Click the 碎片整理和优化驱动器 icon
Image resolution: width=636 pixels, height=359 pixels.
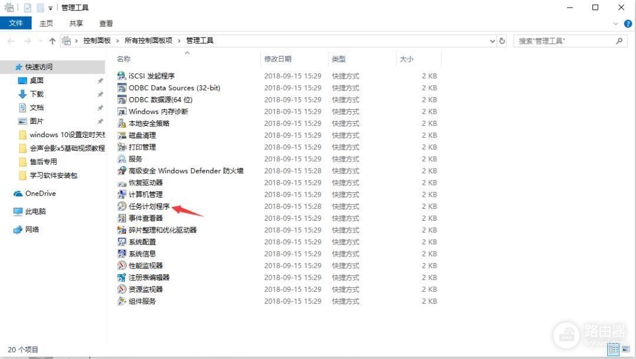[122, 230]
